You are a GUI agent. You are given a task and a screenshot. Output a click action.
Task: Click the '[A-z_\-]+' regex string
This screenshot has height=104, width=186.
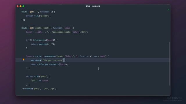coord(49,89)
